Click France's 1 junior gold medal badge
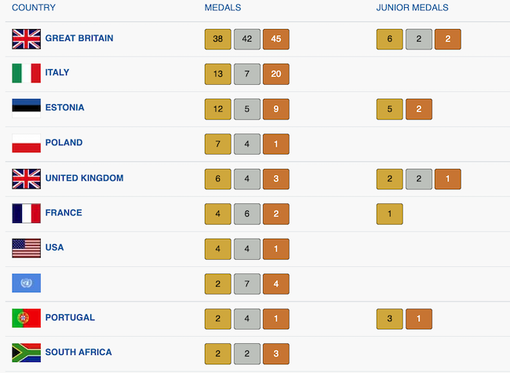 [x=389, y=214]
